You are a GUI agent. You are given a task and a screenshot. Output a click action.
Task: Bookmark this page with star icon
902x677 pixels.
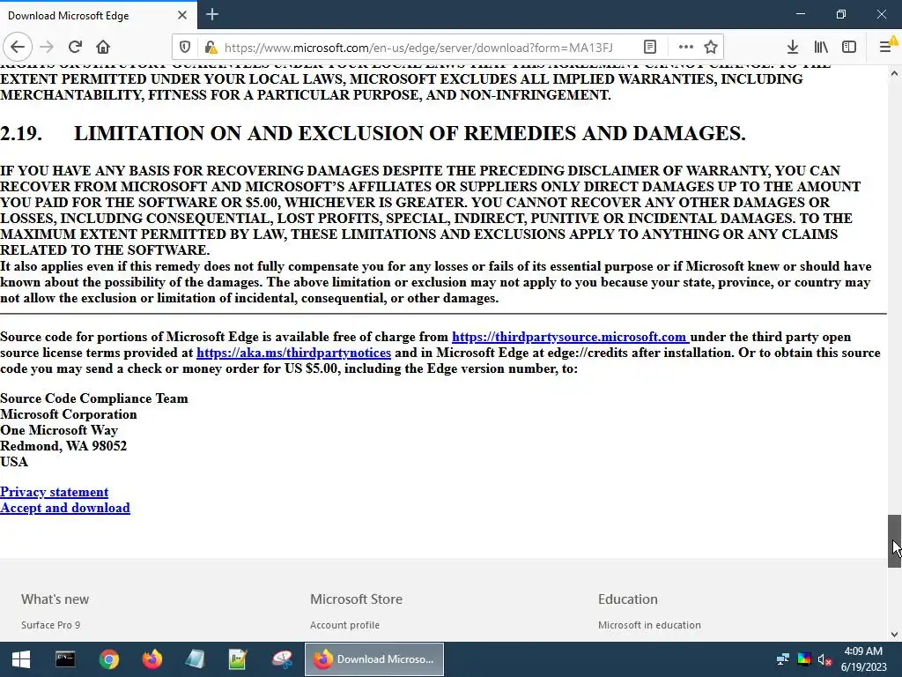click(711, 48)
